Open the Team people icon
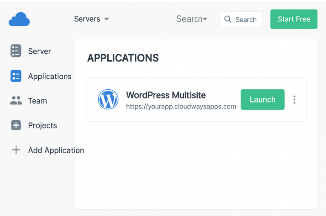This screenshot has width=326, height=216. click(x=16, y=100)
